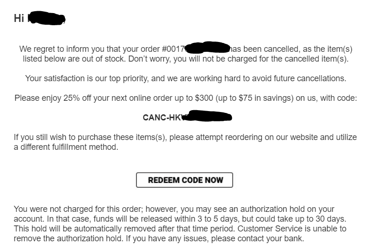The width and height of the screenshot is (371, 252).
Task: Click the Hi greeting word
Action: point(19,18)
